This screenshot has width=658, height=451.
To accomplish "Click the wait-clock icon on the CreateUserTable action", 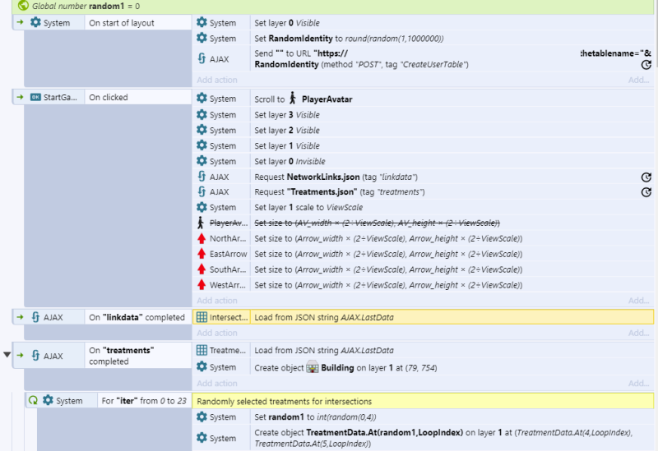I will coord(646,65).
